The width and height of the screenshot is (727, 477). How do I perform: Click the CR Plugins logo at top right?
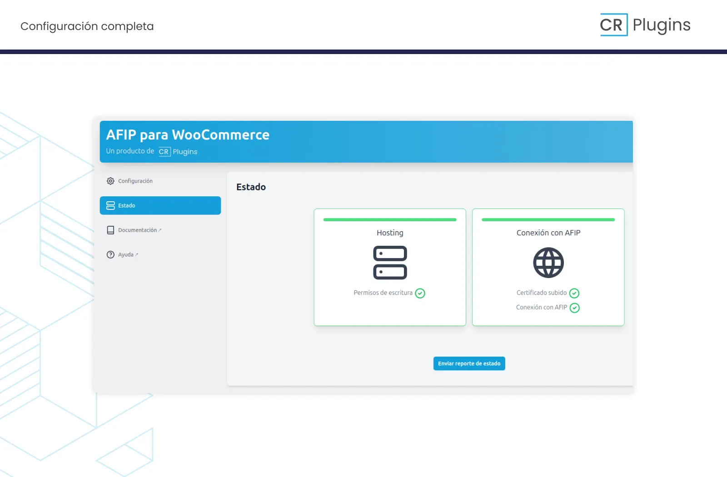[x=645, y=25]
